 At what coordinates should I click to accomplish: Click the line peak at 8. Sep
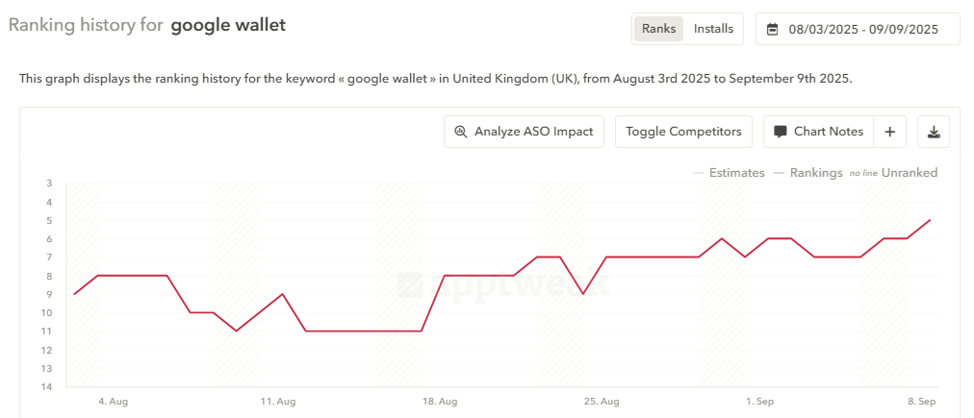[x=930, y=219]
